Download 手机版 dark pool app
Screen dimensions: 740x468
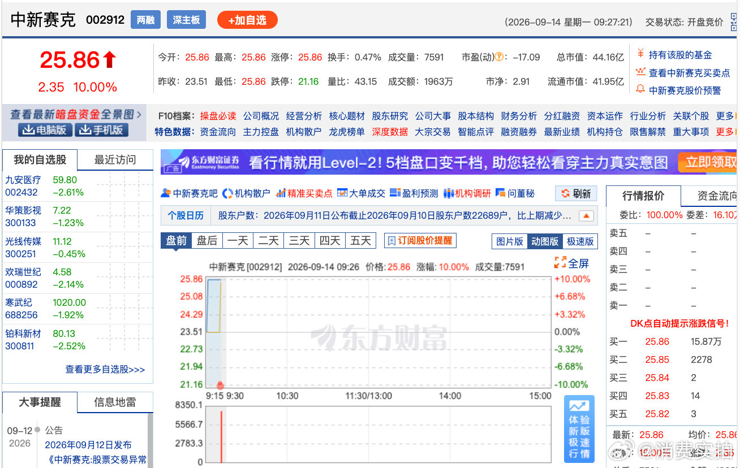(x=101, y=130)
